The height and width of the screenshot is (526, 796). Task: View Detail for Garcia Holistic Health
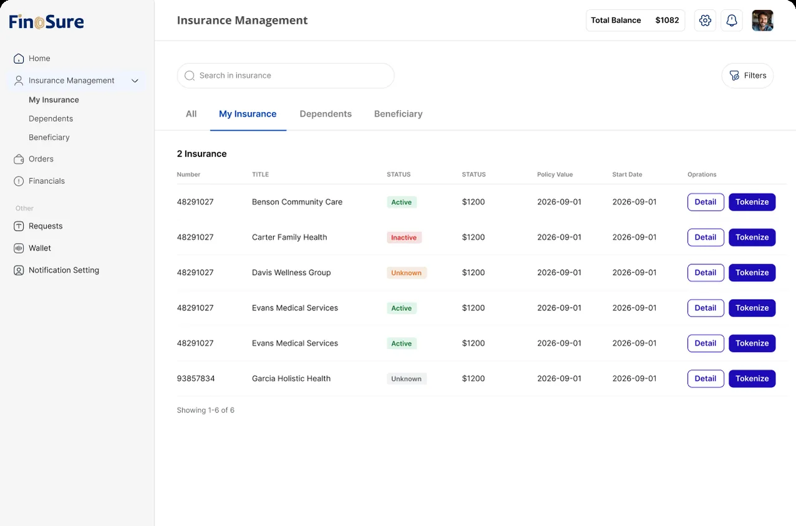(706, 378)
